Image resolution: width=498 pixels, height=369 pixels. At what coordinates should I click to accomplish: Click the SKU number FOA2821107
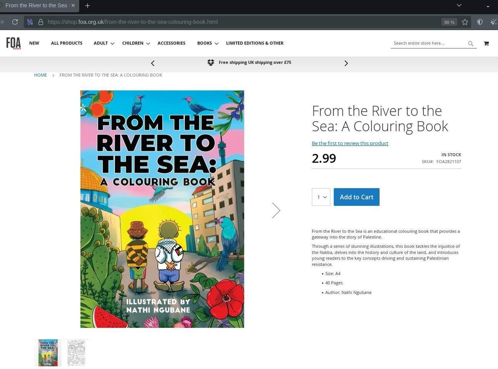[449, 161]
